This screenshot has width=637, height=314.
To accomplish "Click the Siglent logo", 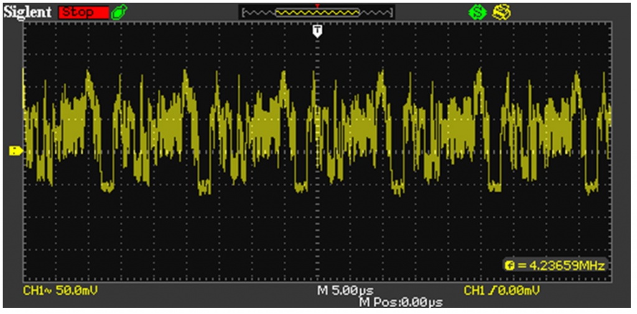I will [x=29, y=12].
